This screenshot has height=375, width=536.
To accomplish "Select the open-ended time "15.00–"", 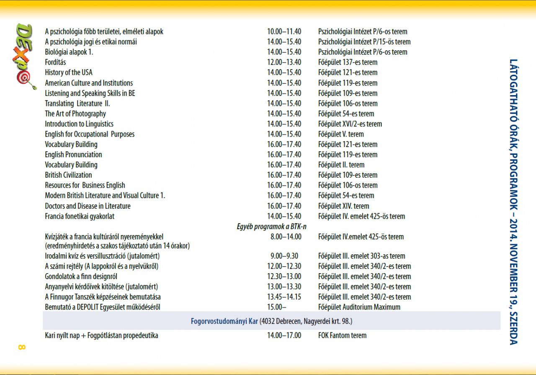I will click(277, 307).
